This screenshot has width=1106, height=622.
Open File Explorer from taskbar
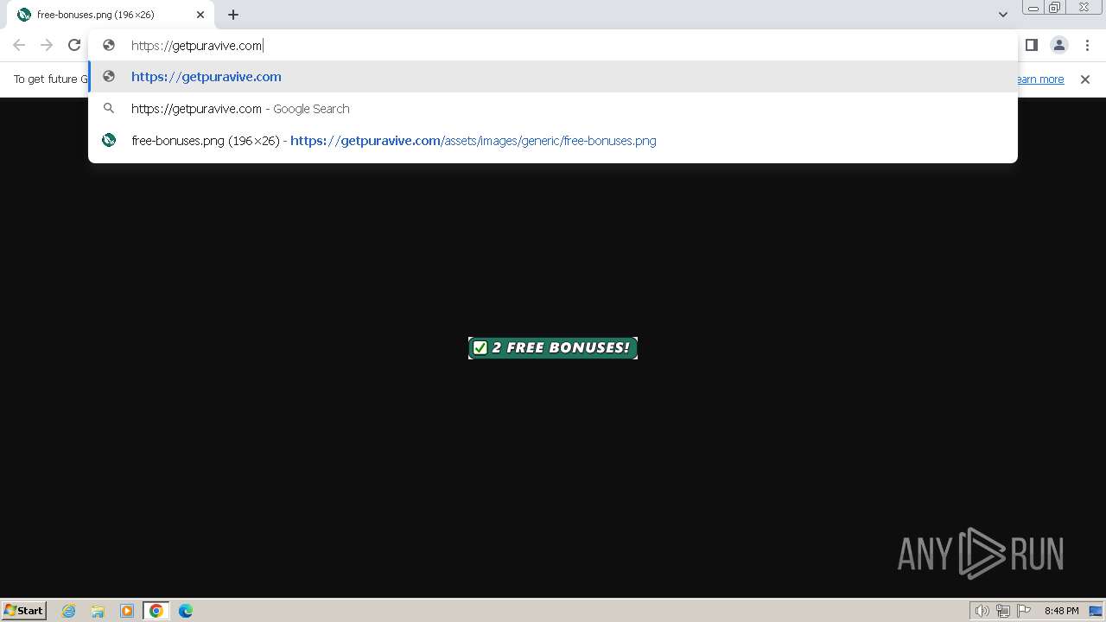98,611
